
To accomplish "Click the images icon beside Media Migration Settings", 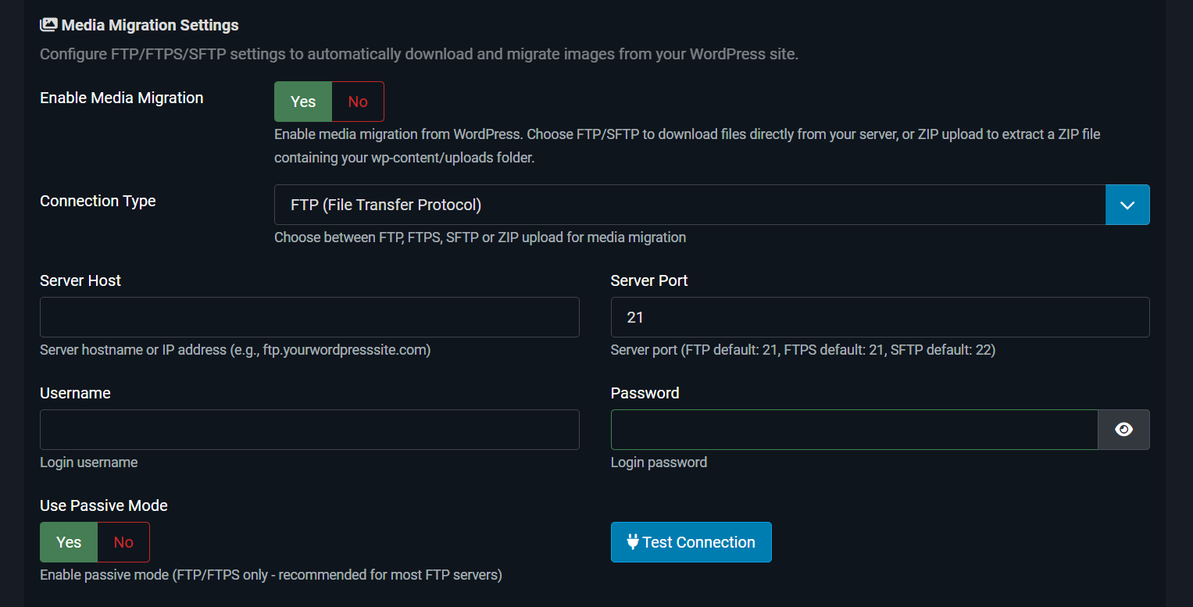I will point(48,25).
